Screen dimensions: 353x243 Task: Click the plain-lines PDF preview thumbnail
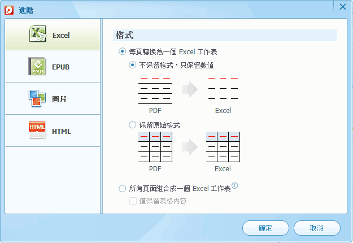click(155, 90)
